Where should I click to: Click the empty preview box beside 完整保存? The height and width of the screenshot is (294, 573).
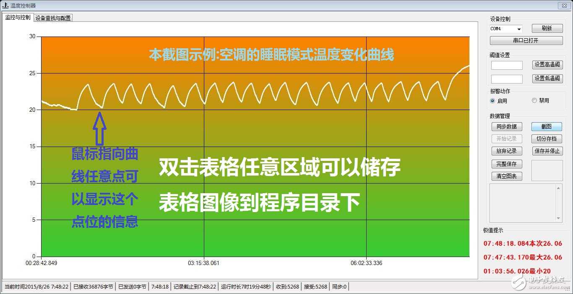point(547,171)
